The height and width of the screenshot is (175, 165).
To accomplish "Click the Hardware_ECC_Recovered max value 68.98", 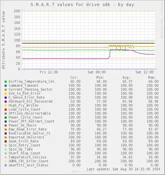I will coord(153,102).
